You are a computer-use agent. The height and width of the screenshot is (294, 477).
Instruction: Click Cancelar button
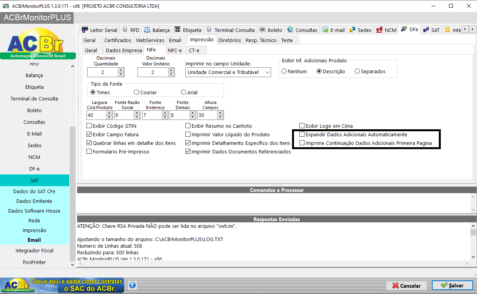click(x=407, y=285)
